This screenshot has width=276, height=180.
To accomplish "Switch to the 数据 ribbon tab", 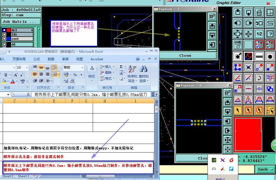I will coord(51,59).
